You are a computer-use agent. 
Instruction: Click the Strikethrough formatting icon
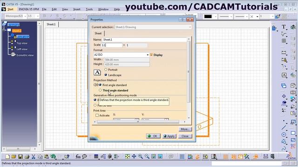coord(65,16)
